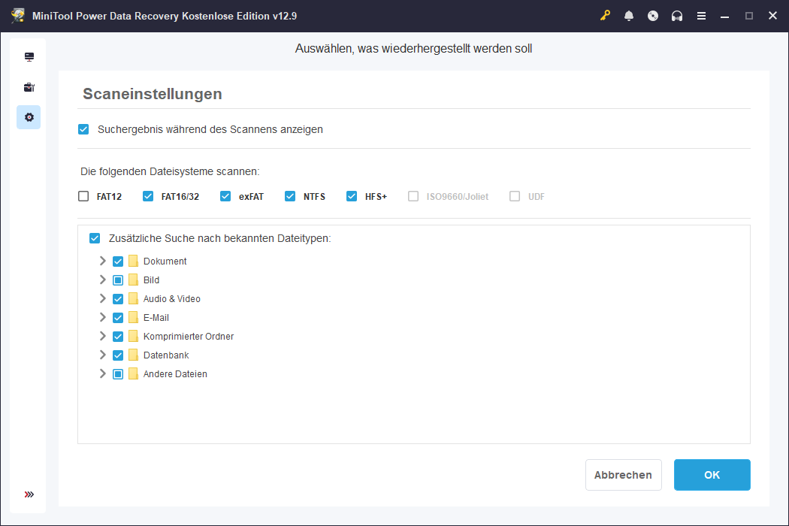Toggle the Andere Dateien checkbox
This screenshot has height=526, width=789.
click(x=118, y=374)
